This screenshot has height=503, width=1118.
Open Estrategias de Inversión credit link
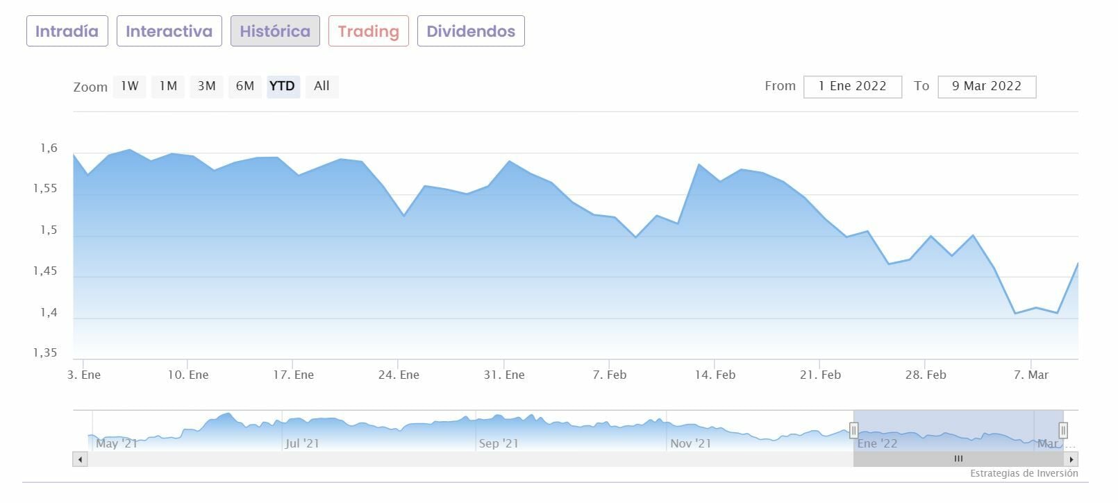(1024, 473)
